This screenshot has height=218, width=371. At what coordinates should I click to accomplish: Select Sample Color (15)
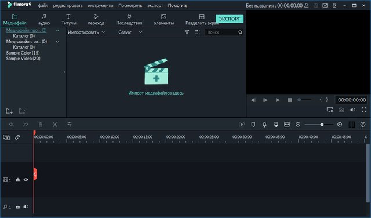coord(23,53)
